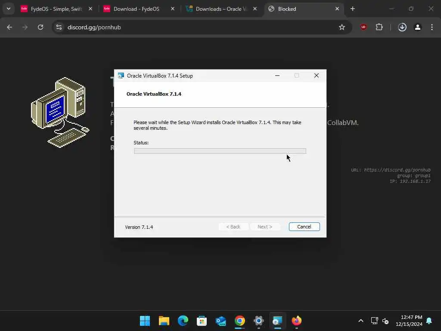Open network status tray icon

tap(374, 321)
